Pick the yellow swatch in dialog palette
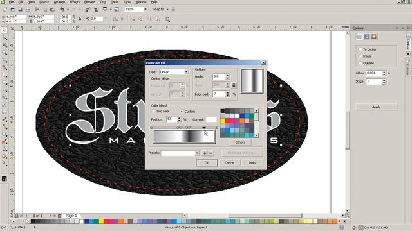Viewport: 412px width, 231px height. (223, 121)
